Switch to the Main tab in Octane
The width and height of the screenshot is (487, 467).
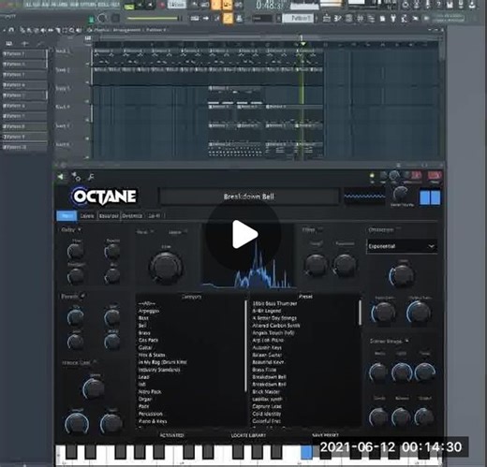pos(66,215)
